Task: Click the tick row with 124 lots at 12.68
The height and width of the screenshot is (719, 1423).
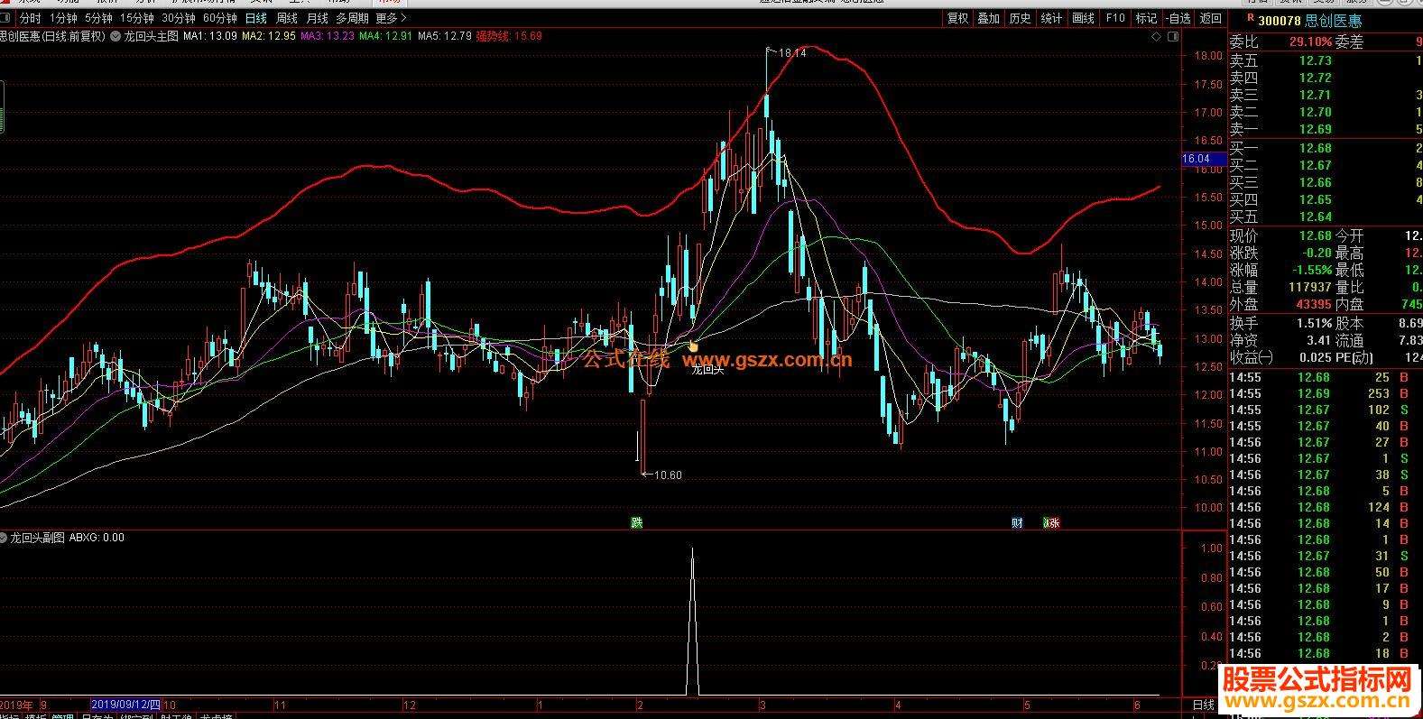Action: [x=1325, y=507]
